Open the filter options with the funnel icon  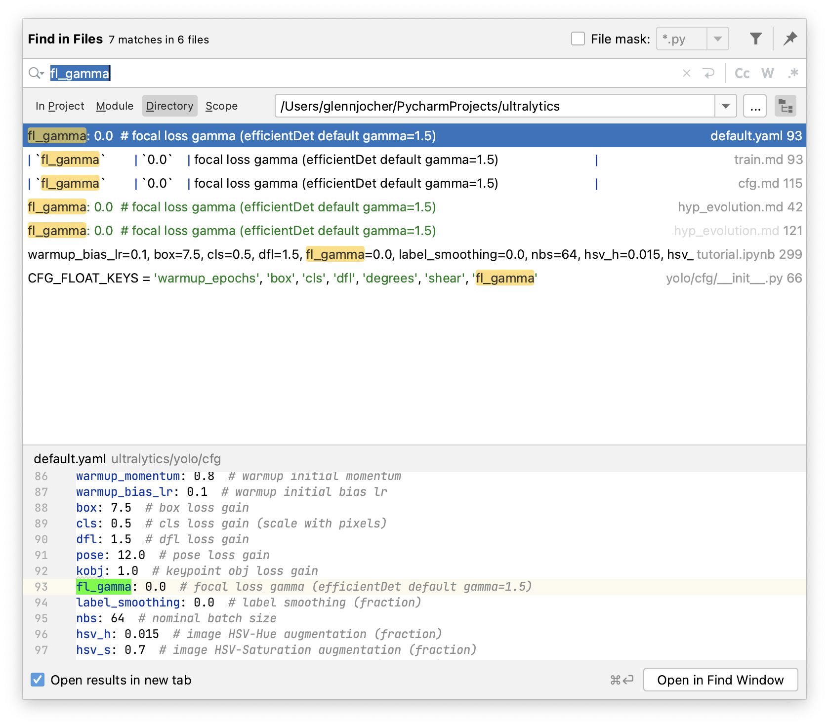tap(755, 38)
